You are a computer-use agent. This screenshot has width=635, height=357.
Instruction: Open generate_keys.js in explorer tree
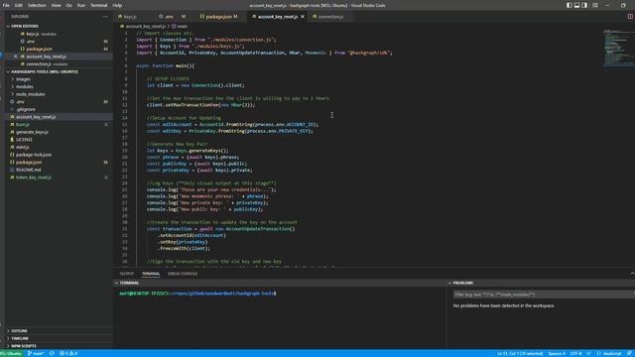pos(32,132)
